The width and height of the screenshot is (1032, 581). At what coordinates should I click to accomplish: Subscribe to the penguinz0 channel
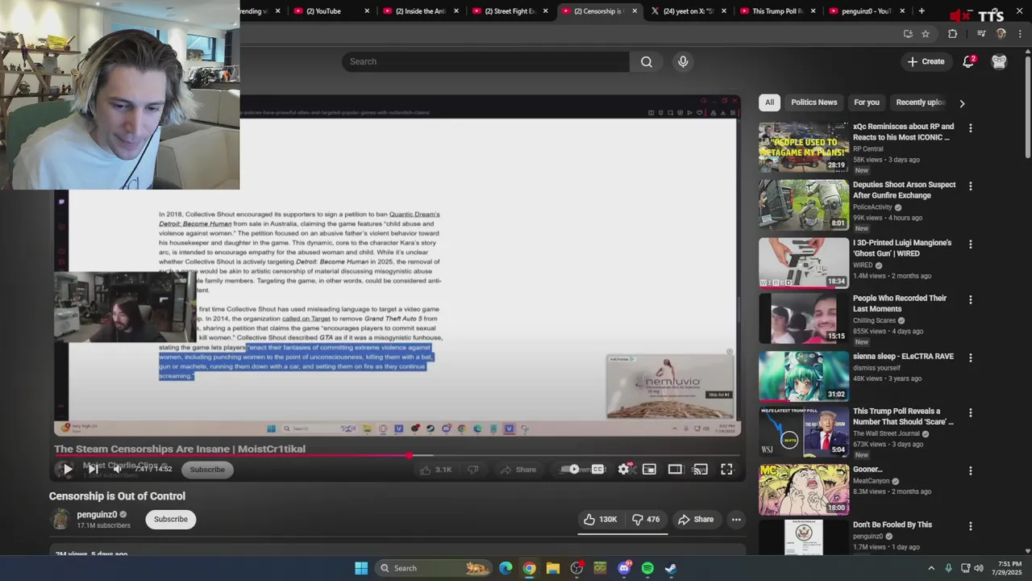point(171,519)
